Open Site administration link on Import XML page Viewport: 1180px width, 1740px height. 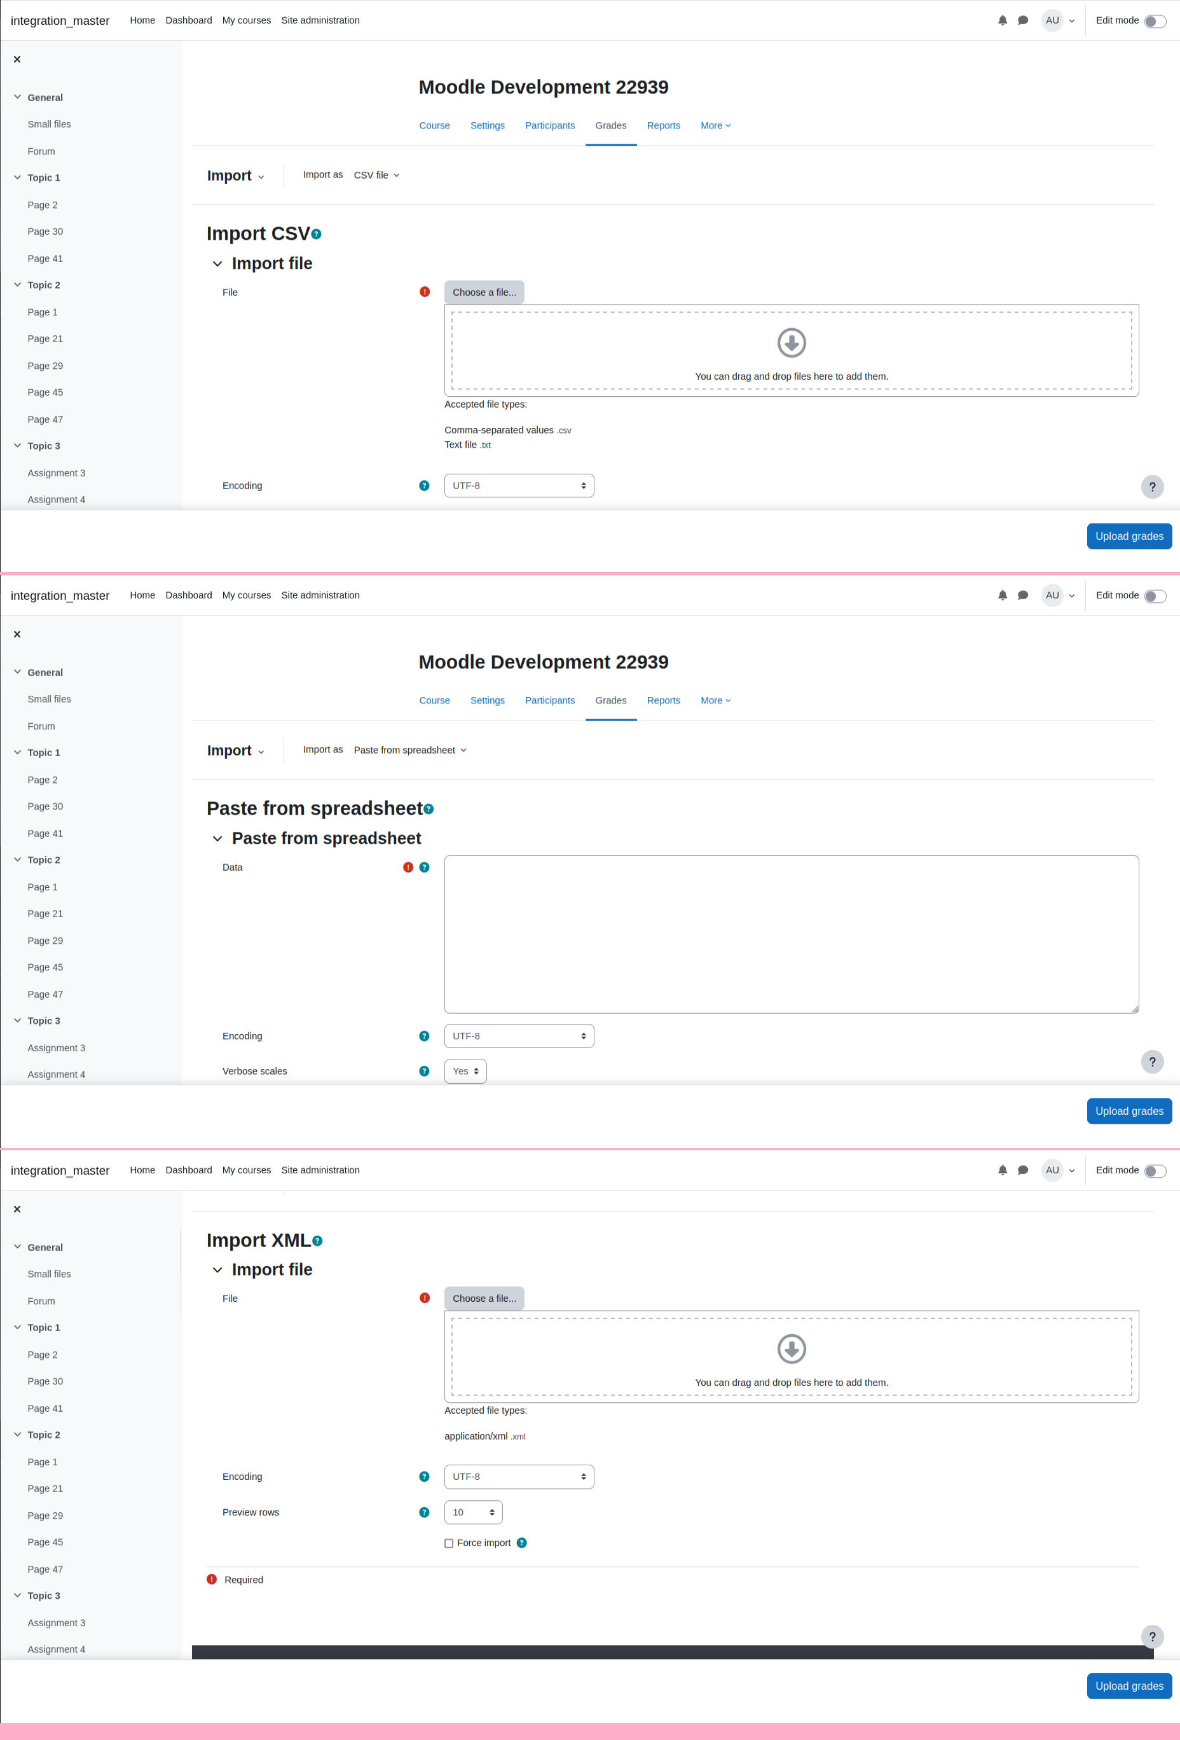coord(320,1170)
